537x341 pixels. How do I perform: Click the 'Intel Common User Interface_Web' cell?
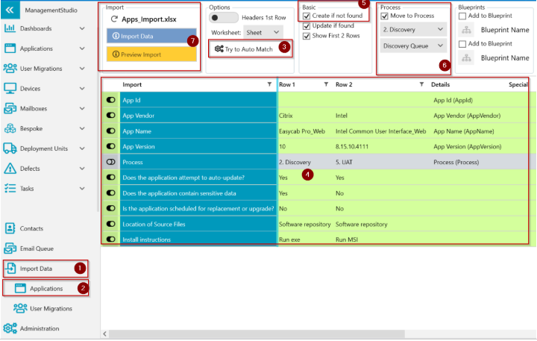(x=380, y=131)
